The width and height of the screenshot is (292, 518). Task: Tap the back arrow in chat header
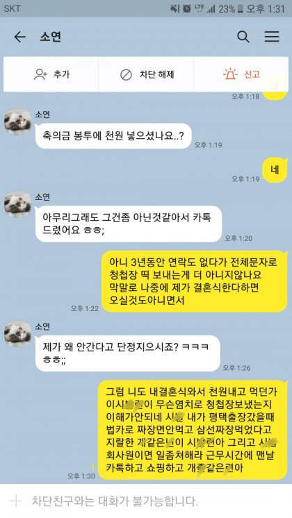[x=20, y=37]
